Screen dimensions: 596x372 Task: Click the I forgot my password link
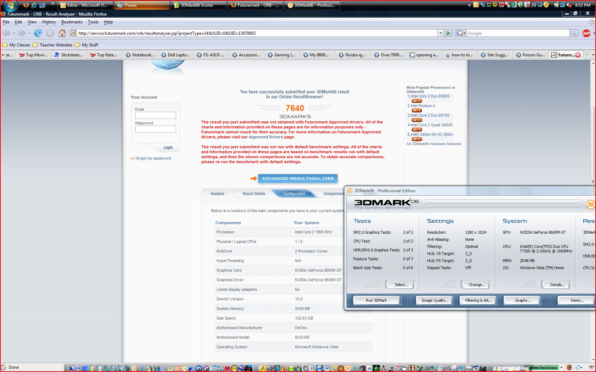point(153,158)
